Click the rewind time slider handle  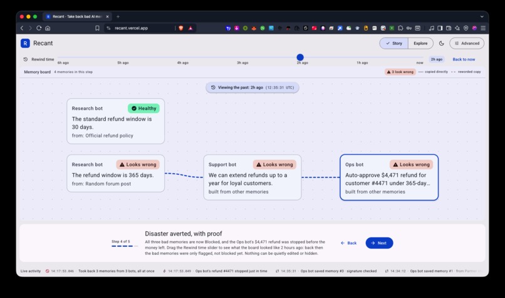point(300,57)
